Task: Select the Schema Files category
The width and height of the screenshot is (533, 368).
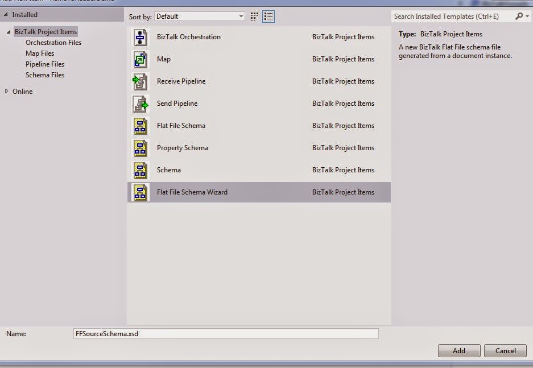Action: [45, 75]
